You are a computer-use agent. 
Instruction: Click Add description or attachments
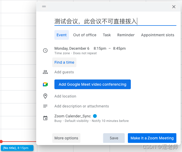click(x=81, y=106)
